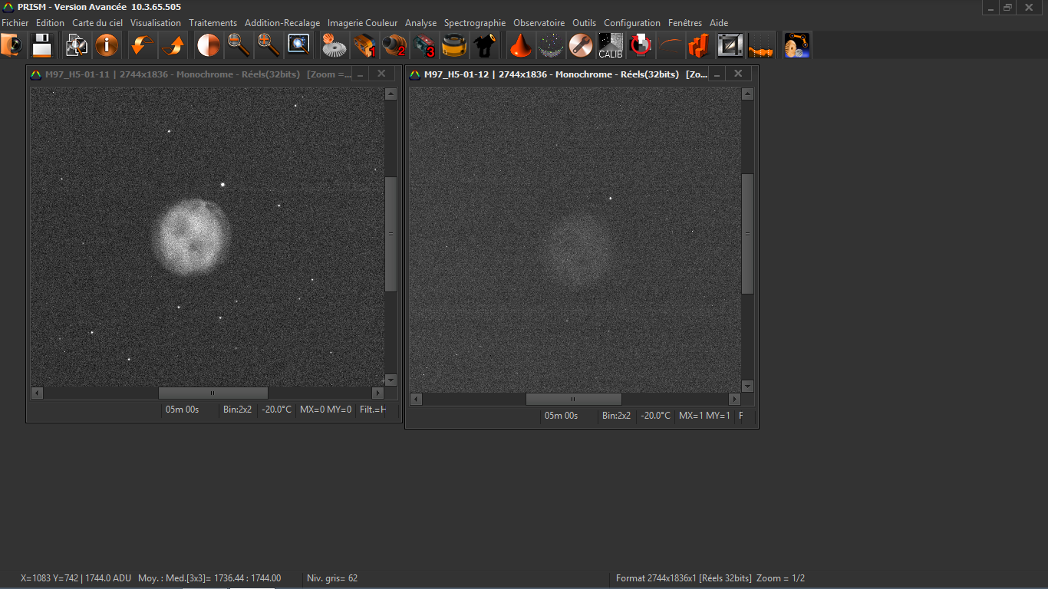Image resolution: width=1048 pixels, height=589 pixels.
Task: Open the Traitements menu
Action: pyautogui.click(x=213, y=23)
